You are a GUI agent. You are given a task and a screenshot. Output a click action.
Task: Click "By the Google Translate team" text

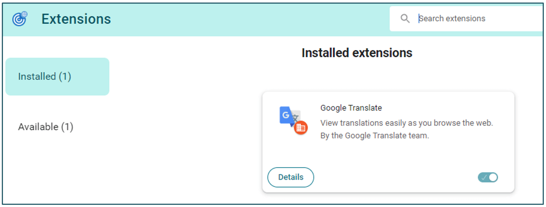[x=375, y=136]
